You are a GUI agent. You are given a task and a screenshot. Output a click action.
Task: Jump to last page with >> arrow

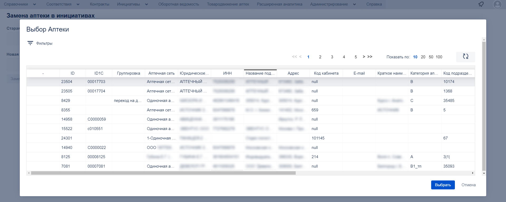pyautogui.click(x=370, y=57)
